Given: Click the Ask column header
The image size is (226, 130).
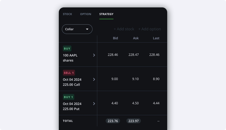Looking at the screenshot, I should 136,38.
